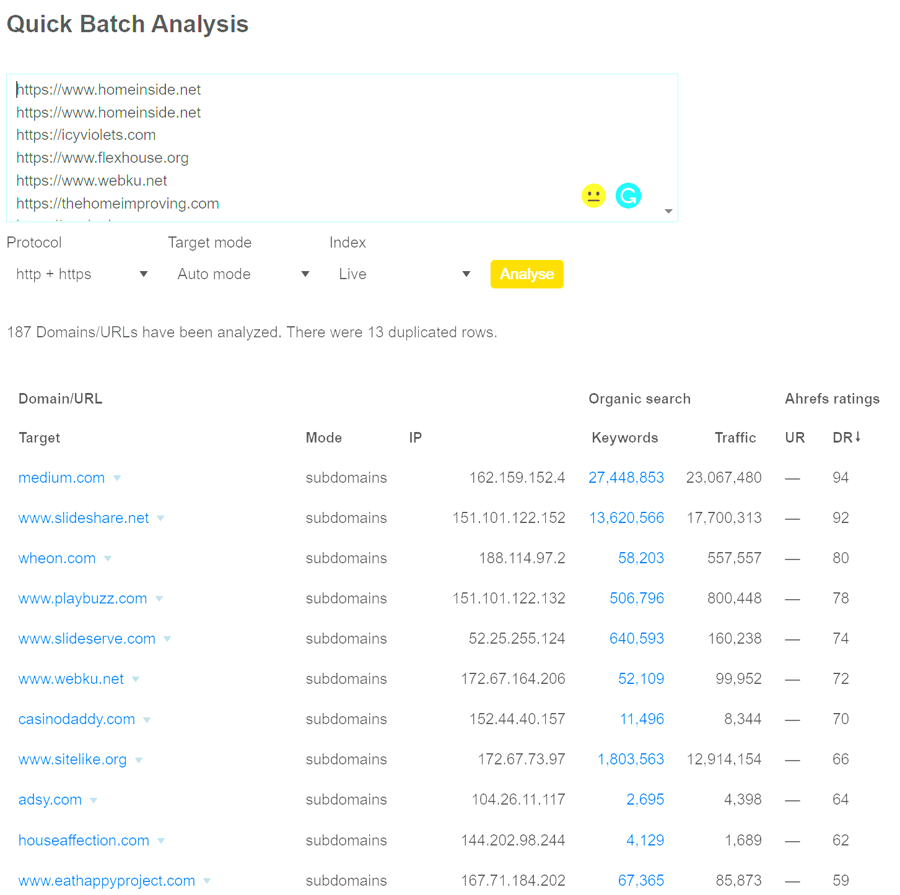Click the Grammarly icon in the textarea
The width and height of the screenshot is (900, 895).
point(628,196)
